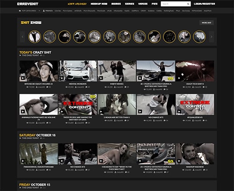Image resolution: width=234 pixels, height=191 pixels.
Task: Go to the Pics section
Action: coord(154,4)
